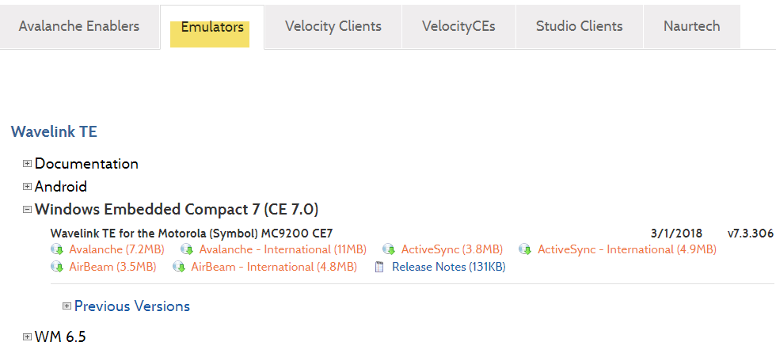Screen dimensions: 776x357
Task: Click the Release Notes document icon
Action: click(x=379, y=267)
